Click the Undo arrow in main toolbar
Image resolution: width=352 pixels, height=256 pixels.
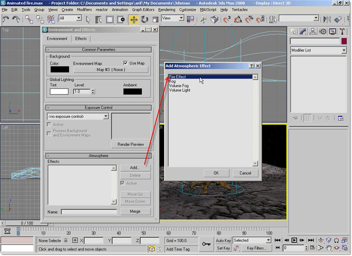click(x=6, y=20)
